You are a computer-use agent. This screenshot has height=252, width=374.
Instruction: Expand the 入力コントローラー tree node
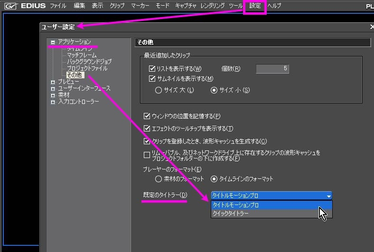click(53, 102)
